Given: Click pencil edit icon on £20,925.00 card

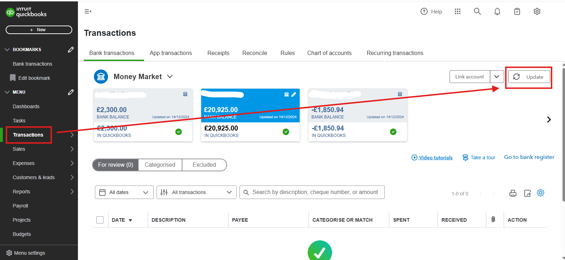Looking at the screenshot, I should coord(294,94).
